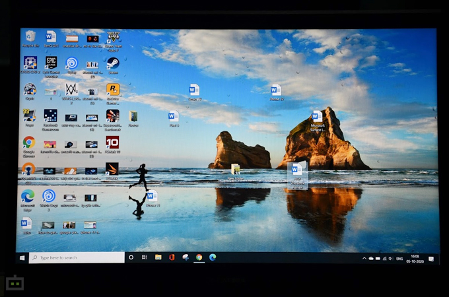
Task: Focus the 'Type here to search' box
Action: click(77, 258)
